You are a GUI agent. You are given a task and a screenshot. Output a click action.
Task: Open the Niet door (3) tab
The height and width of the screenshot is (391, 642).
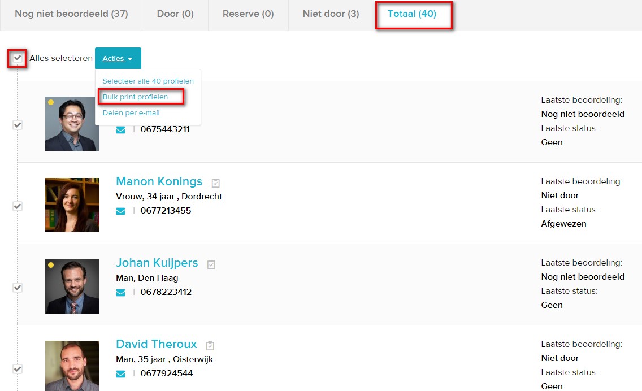(x=331, y=14)
